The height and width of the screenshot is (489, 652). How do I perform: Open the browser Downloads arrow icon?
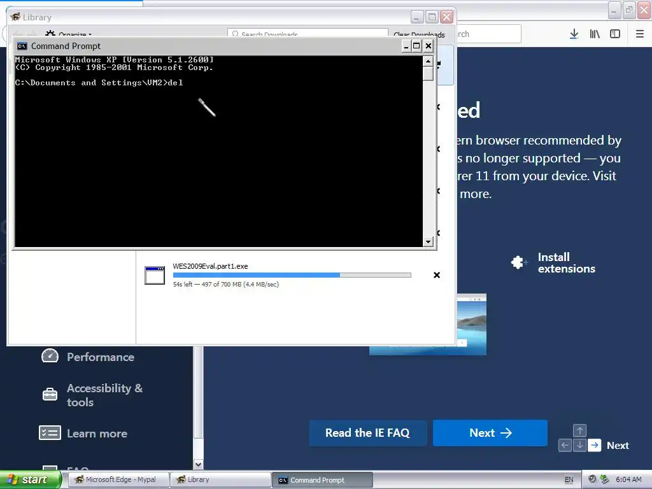(574, 34)
